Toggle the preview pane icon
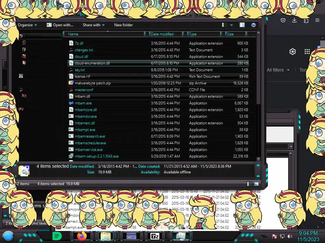The height and width of the screenshot is (243, 325). tap(242, 25)
